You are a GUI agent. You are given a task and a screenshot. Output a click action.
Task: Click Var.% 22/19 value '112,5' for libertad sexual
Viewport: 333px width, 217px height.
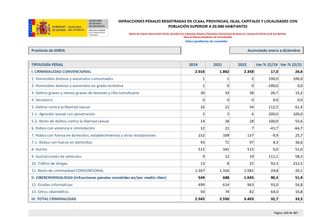[x=274, y=107]
